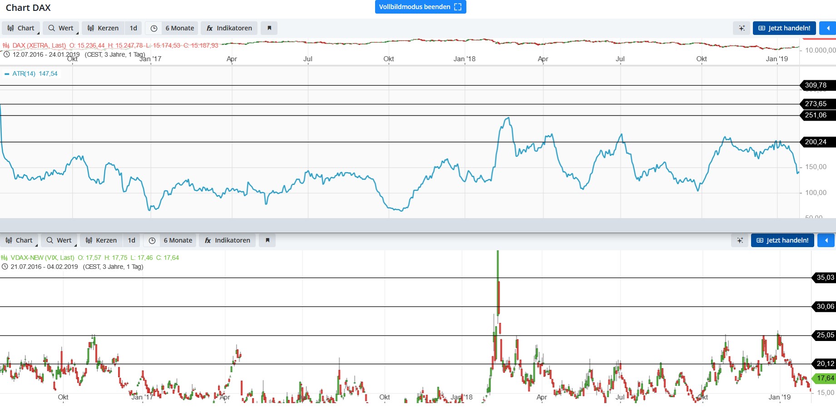
Task: Select Kerzen chart style in upper toolbar
Action: click(x=103, y=28)
